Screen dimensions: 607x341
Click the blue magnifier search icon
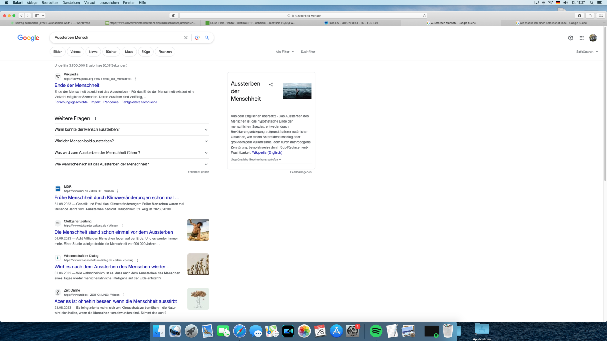(207, 38)
